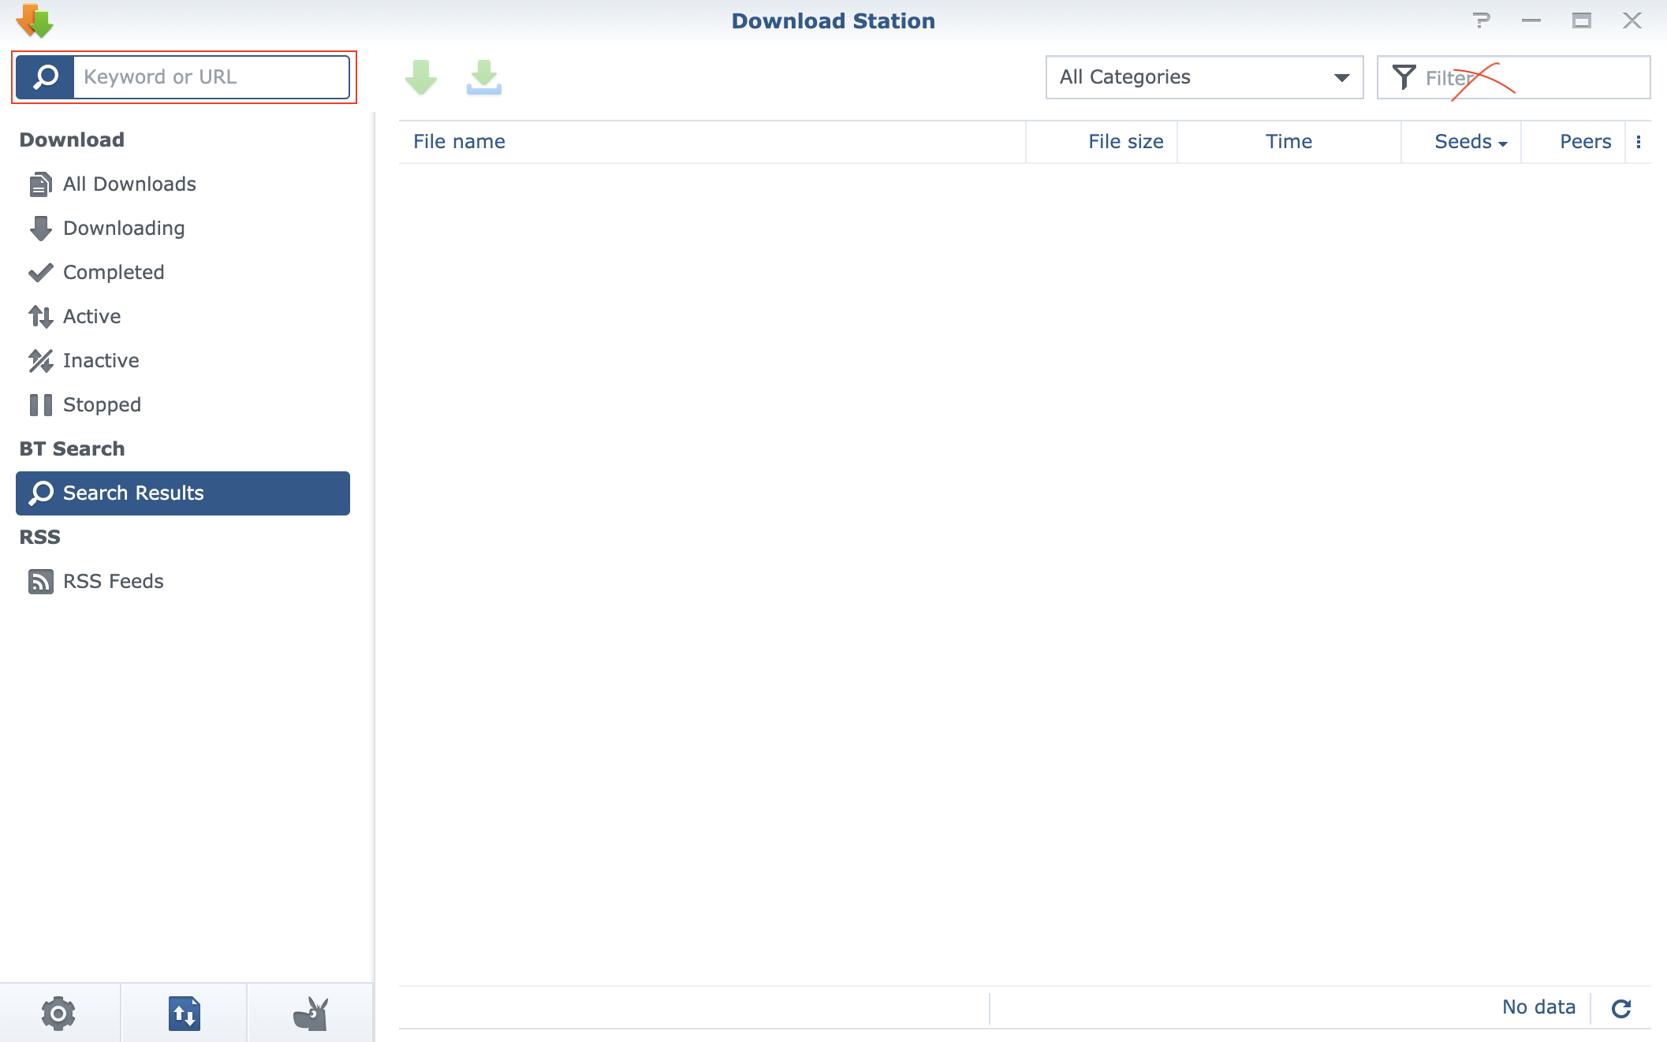Click the download to tray icon
Viewport: 1667px width, 1042px height.
pos(483,77)
